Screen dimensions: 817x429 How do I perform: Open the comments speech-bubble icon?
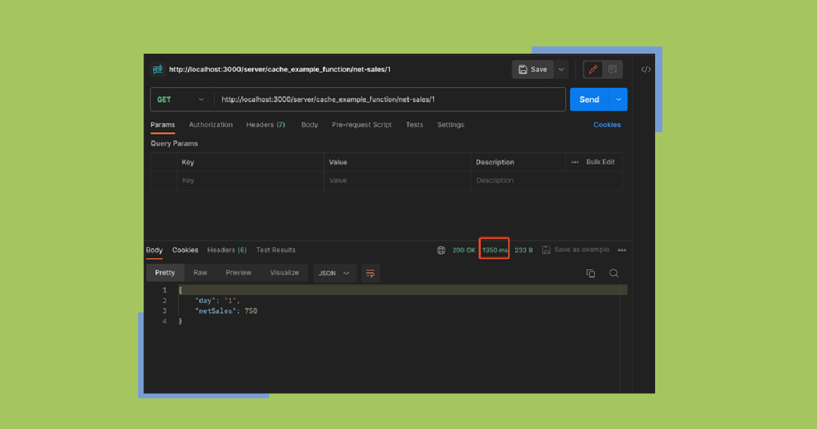point(612,69)
